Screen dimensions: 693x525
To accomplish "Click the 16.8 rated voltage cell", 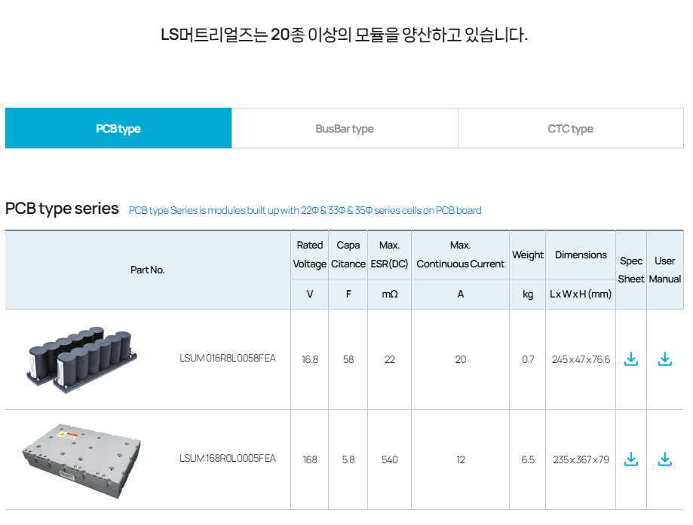I will pyautogui.click(x=310, y=359).
